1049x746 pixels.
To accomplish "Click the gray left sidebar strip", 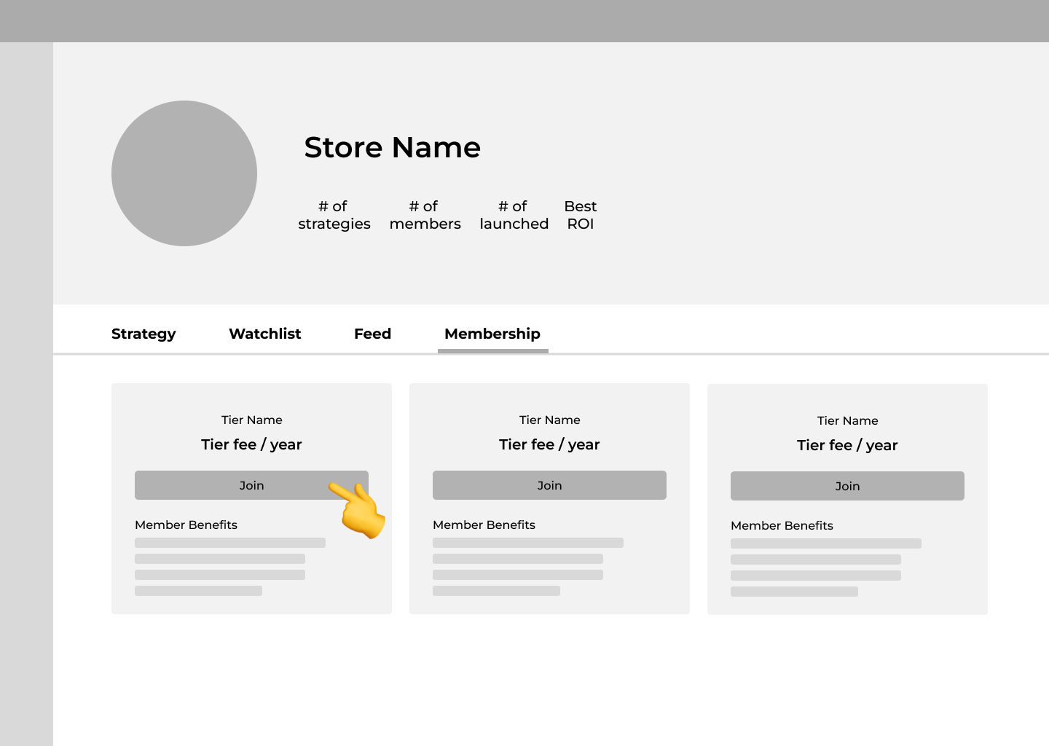I will 26,393.
